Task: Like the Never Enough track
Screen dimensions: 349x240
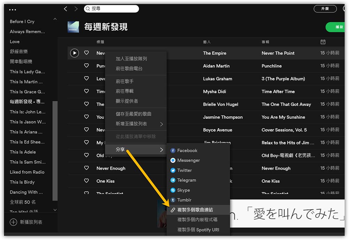Action: (x=86, y=168)
